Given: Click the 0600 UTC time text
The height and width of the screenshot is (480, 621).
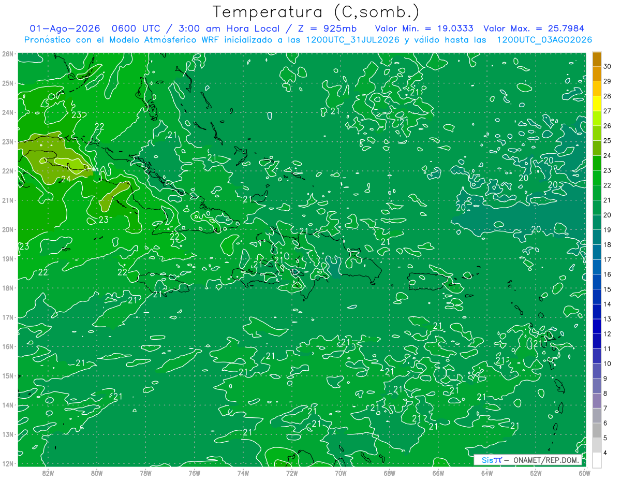Looking at the screenshot, I should click(x=136, y=28).
